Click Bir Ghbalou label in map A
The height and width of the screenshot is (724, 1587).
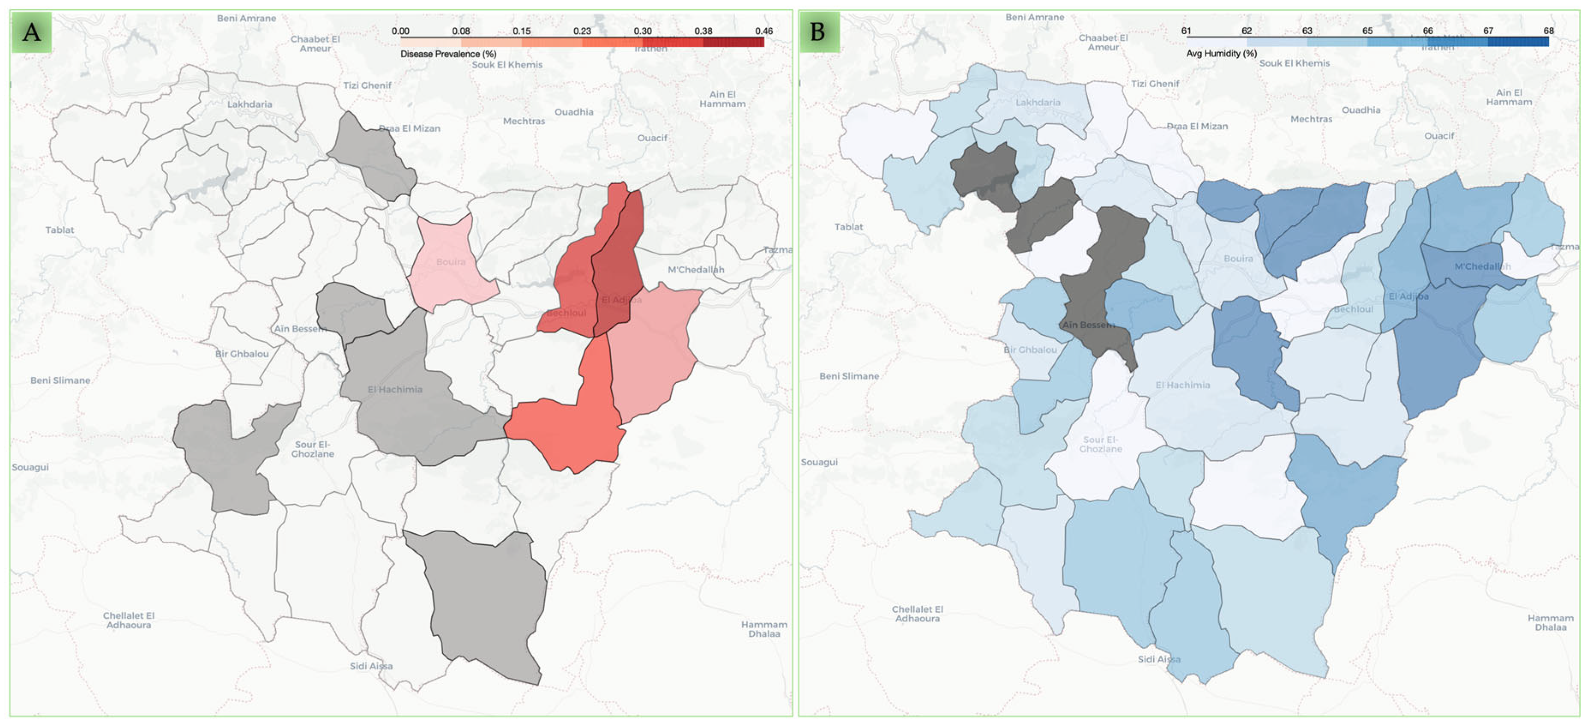pos(242,354)
